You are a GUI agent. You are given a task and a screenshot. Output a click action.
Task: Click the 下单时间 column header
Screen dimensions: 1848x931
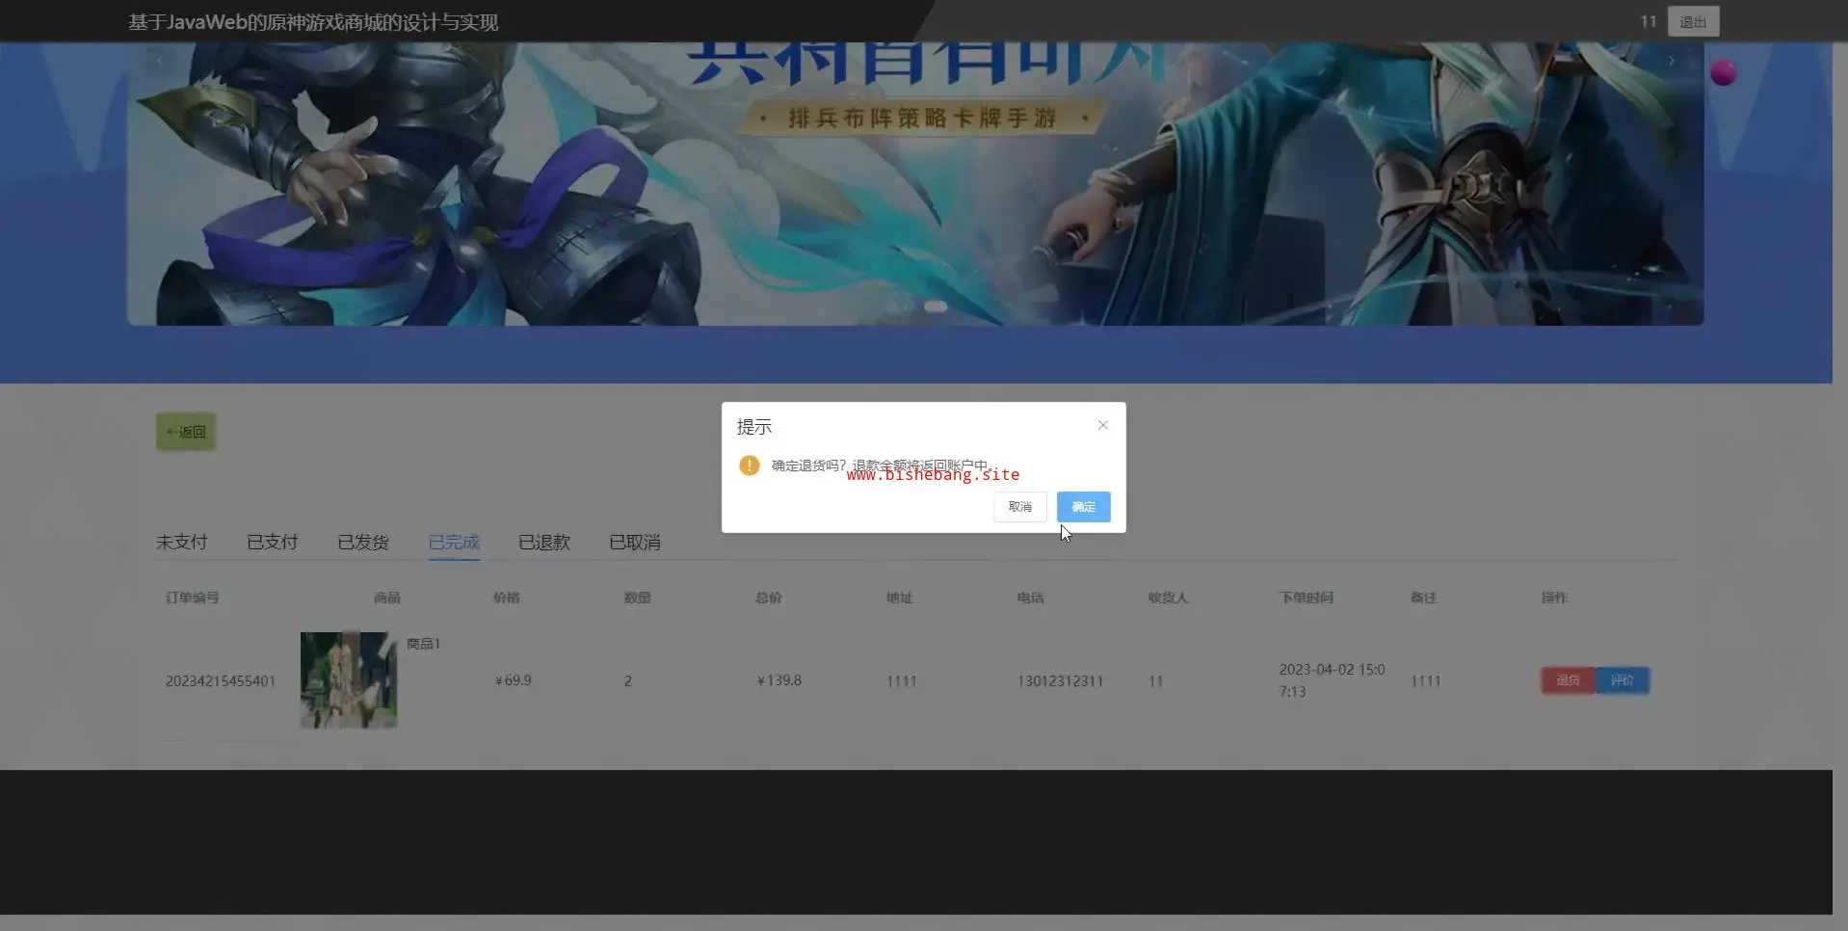pos(1307,598)
